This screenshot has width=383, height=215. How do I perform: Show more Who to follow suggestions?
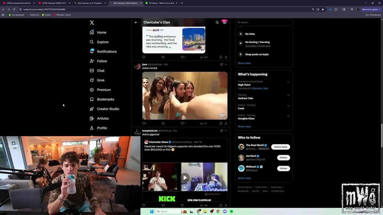click(x=244, y=178)
